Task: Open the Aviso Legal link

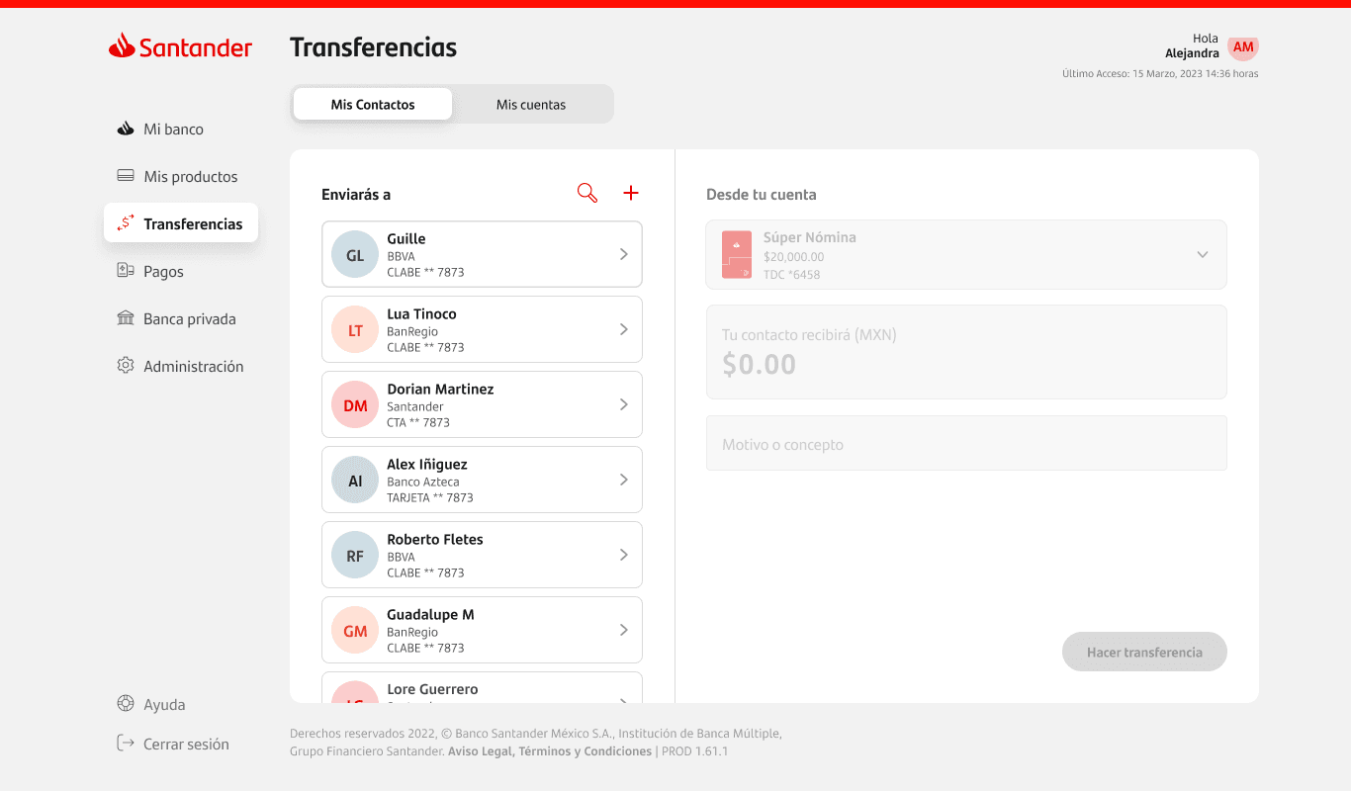Action: 480,751
